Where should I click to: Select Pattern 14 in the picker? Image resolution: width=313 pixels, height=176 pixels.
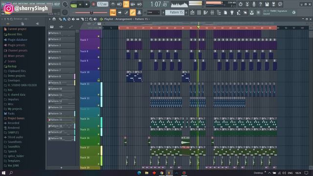61,113
